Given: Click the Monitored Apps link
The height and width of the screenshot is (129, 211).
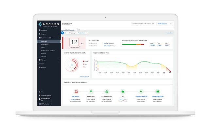Looking at the screenshot, I should coord(158,96).
